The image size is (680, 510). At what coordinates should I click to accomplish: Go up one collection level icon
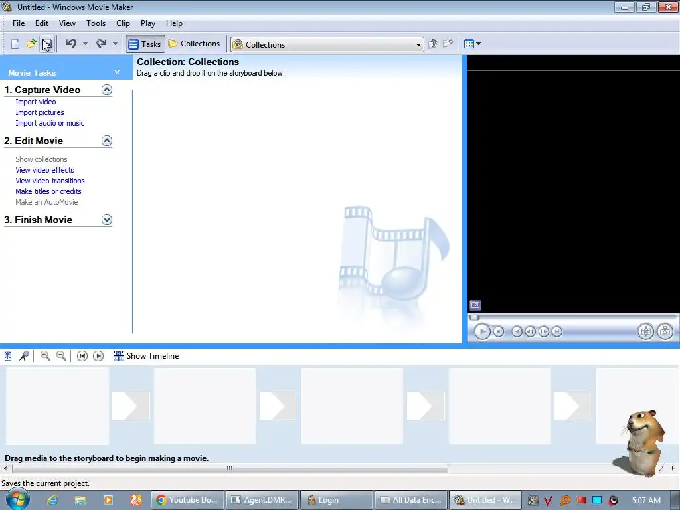(x=432, y=44)
